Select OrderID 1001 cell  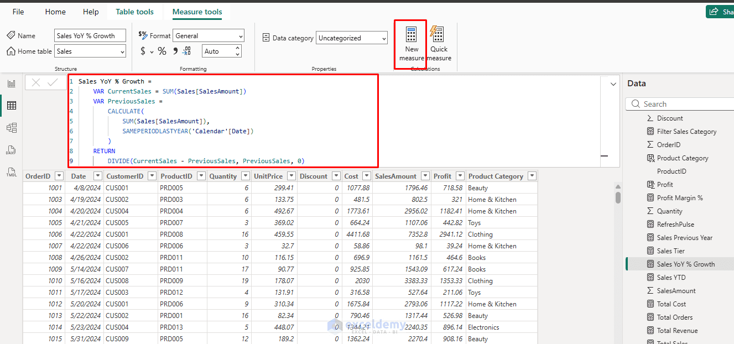(x=44, y=188)
